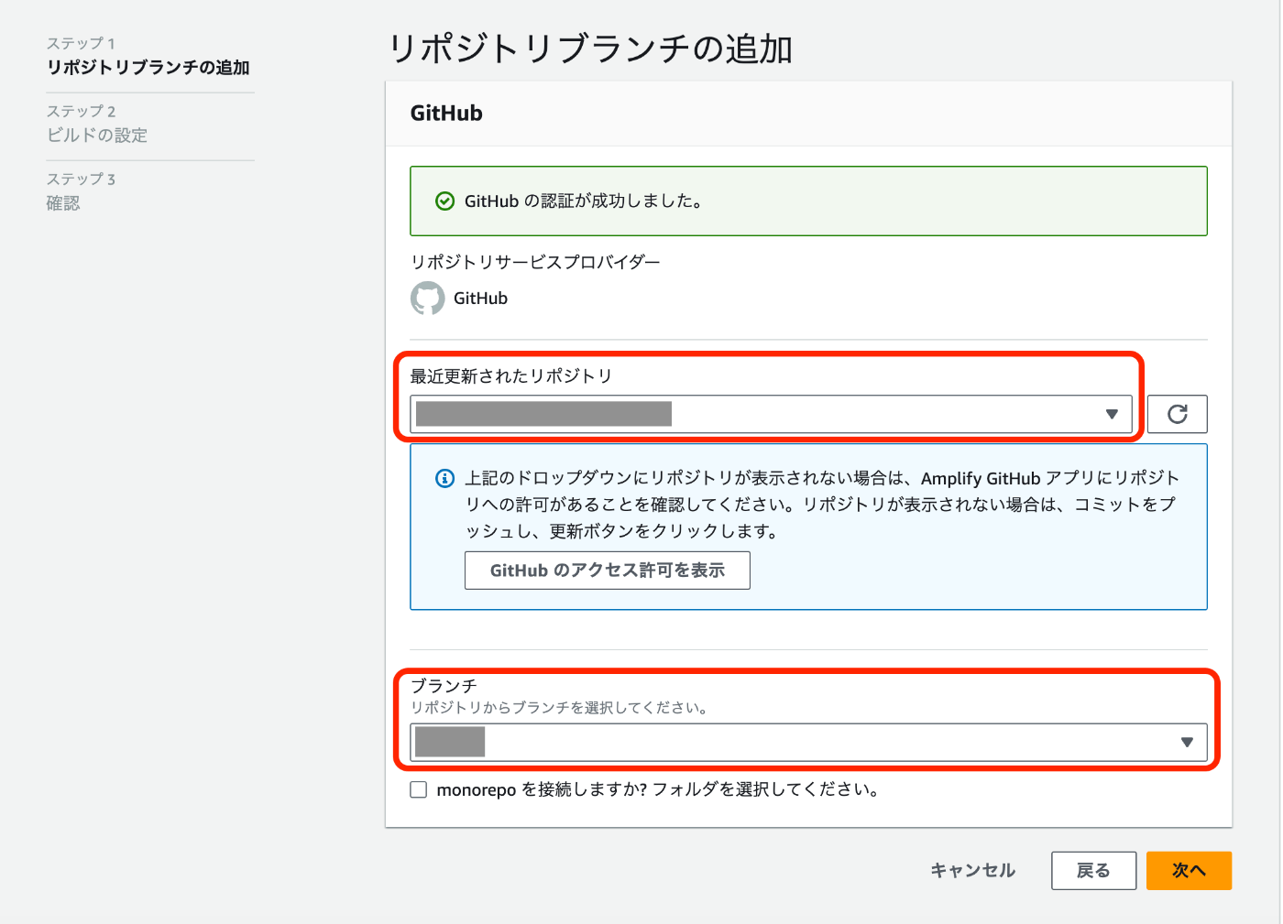Open the branch selection dropdown

coord(808,742)
